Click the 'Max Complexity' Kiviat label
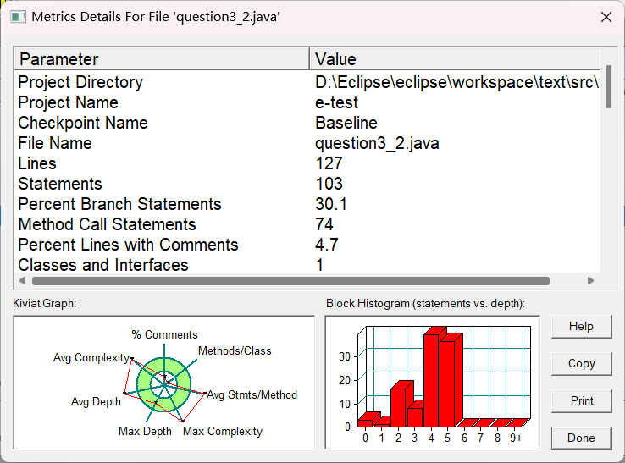The width and height of the screenshot is (625, 463). click(x=223, y=432)
